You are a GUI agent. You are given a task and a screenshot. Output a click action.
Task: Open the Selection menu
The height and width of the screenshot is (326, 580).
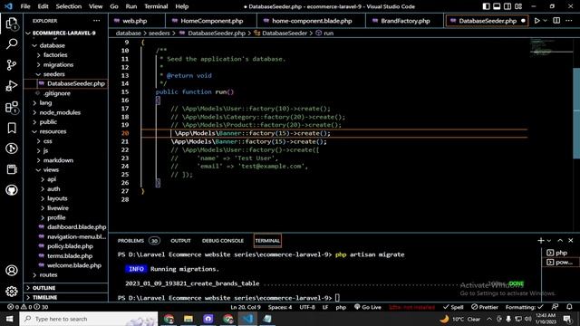click(69, 6)
